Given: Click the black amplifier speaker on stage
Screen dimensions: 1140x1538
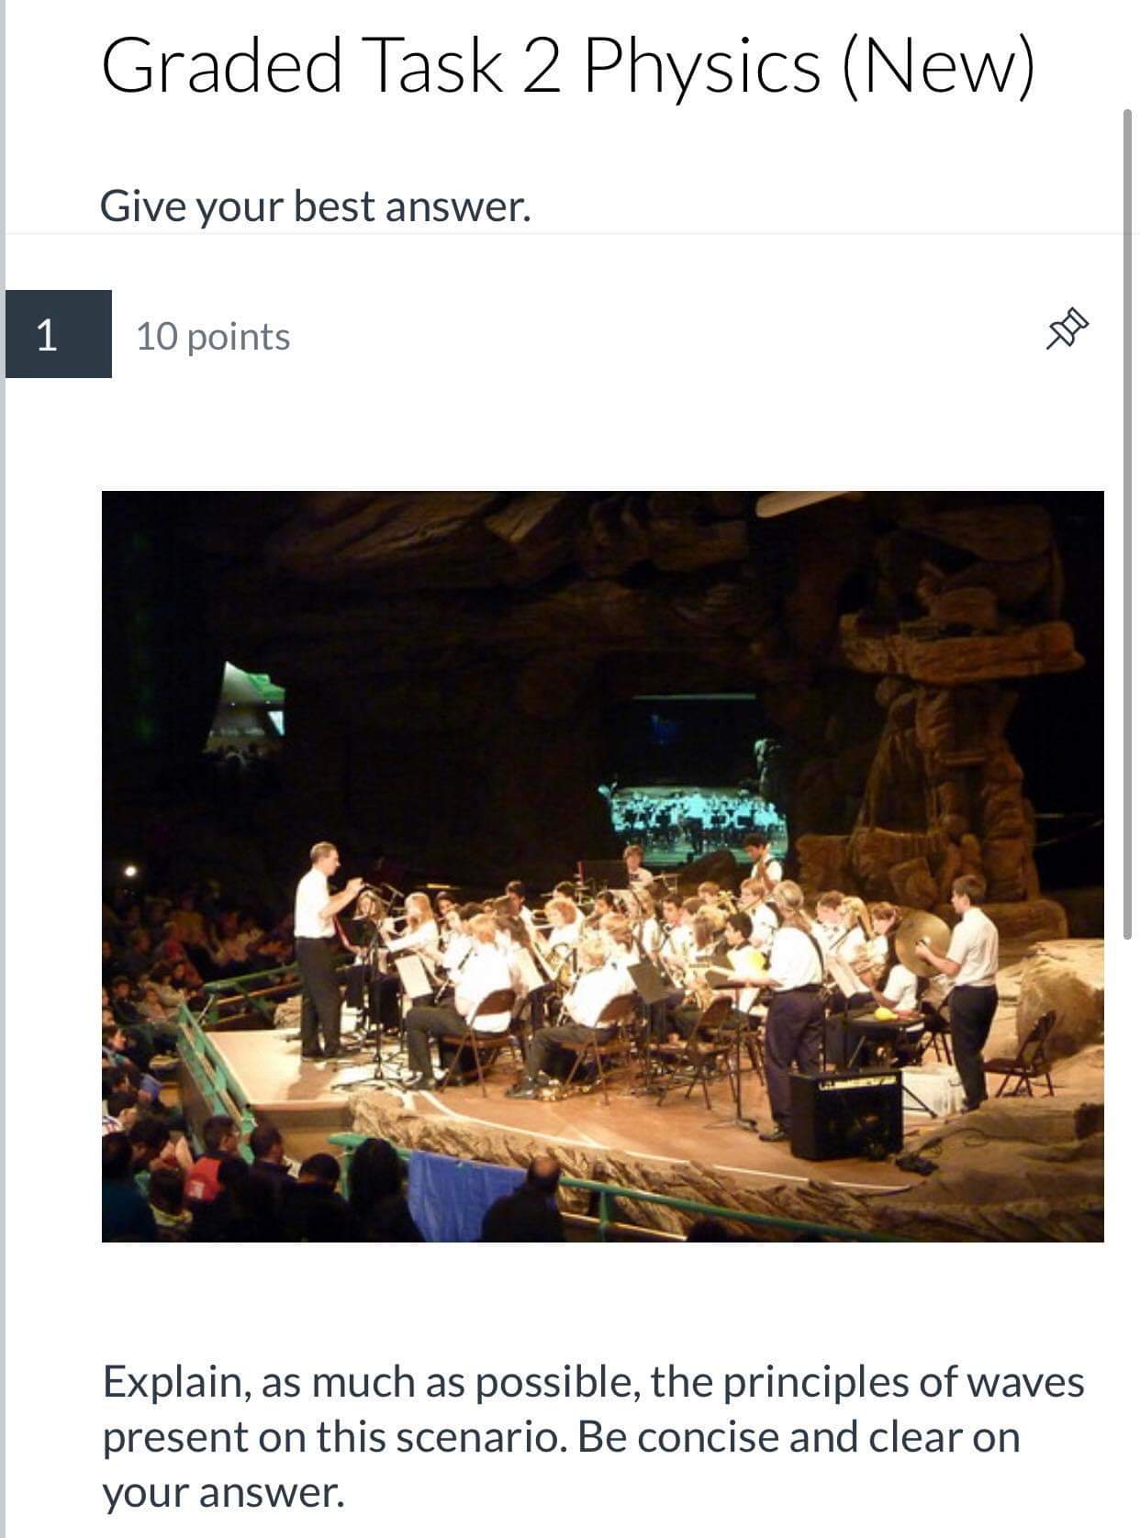Looking at the screenshot, I should [846, 1113].
